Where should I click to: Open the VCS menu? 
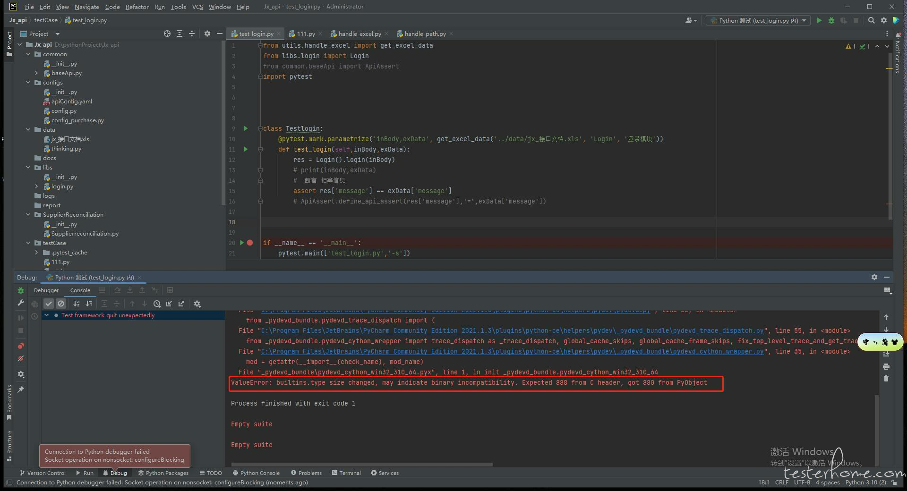[x=197, y=7]
